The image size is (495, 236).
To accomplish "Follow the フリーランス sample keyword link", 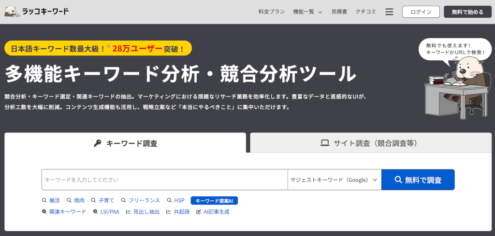I will 144,200.
